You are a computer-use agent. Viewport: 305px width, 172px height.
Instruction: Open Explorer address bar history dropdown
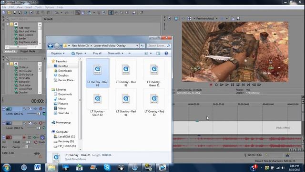[x=137, y=46]
